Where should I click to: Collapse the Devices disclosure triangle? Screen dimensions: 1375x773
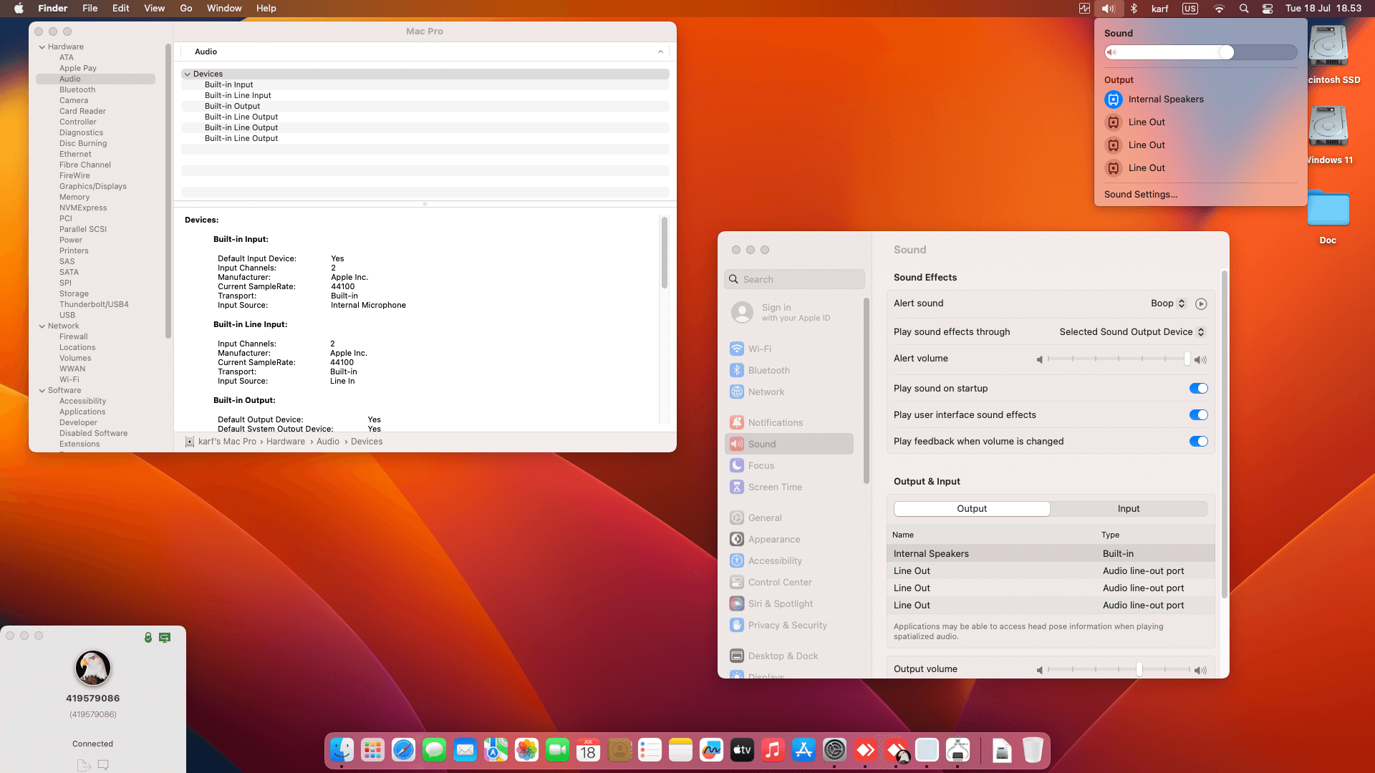(188, 74)
